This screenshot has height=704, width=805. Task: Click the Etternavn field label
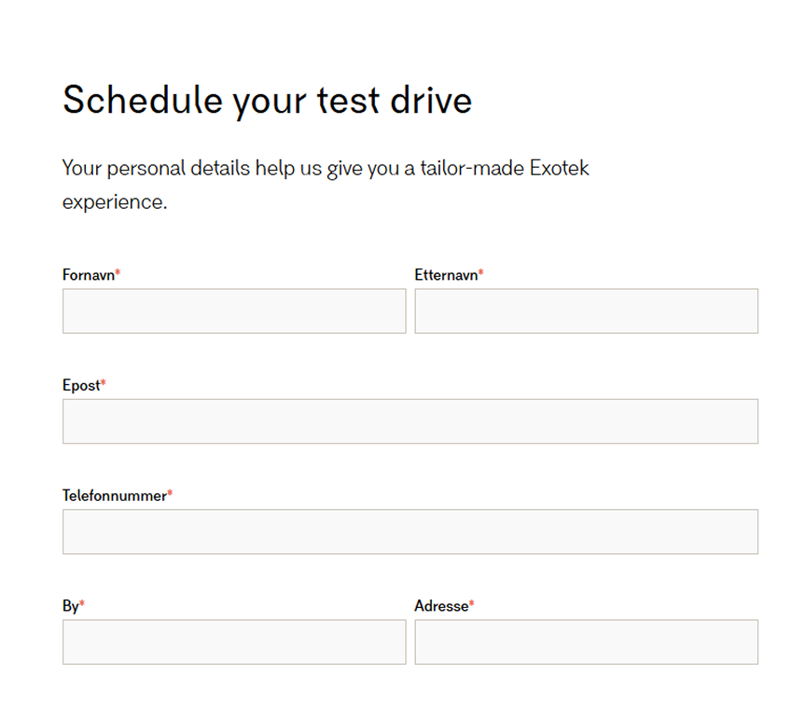tap(446, 275)
